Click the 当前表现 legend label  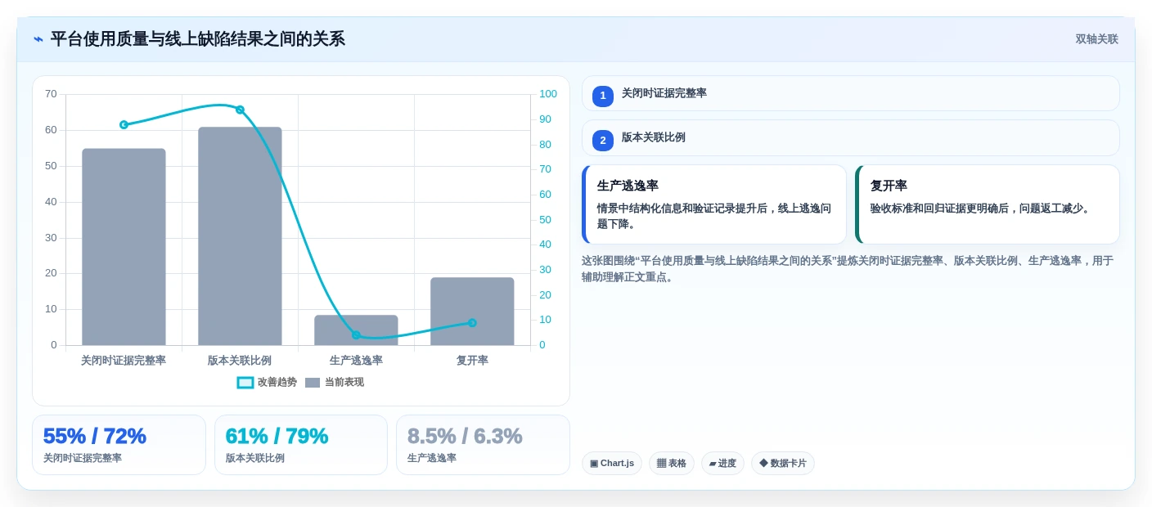(x=344, y=382)
